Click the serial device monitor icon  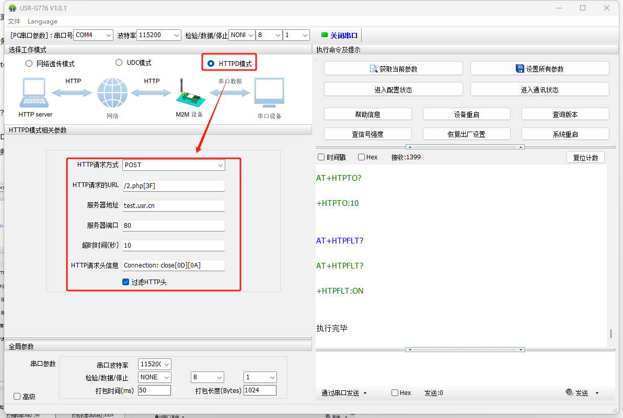(x=269, y=93)
